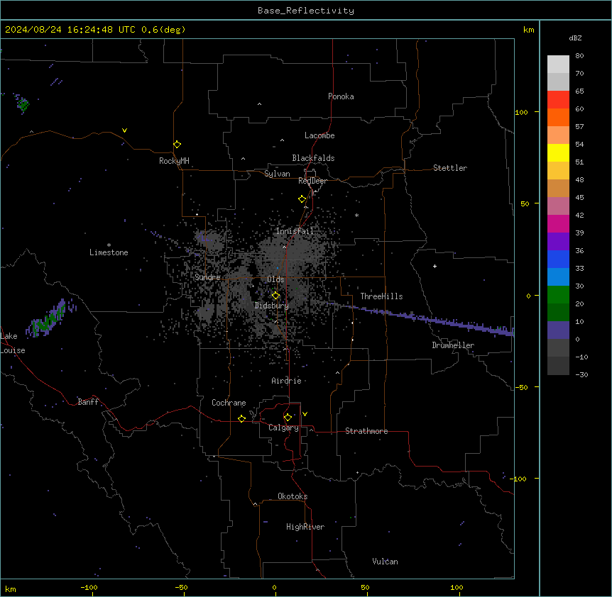This screenshot has width=612, height=597.
Task: Click the Innisfail city label
Action: click(295, 231)
